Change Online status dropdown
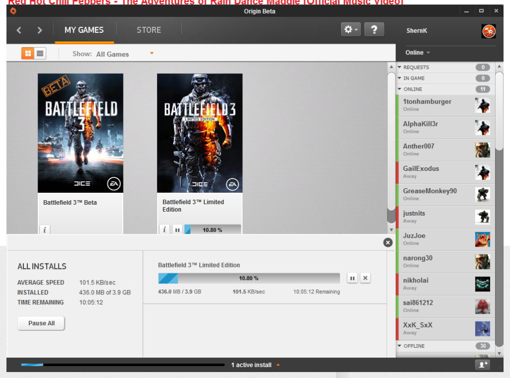510x378 pixels. click(418, 52)
